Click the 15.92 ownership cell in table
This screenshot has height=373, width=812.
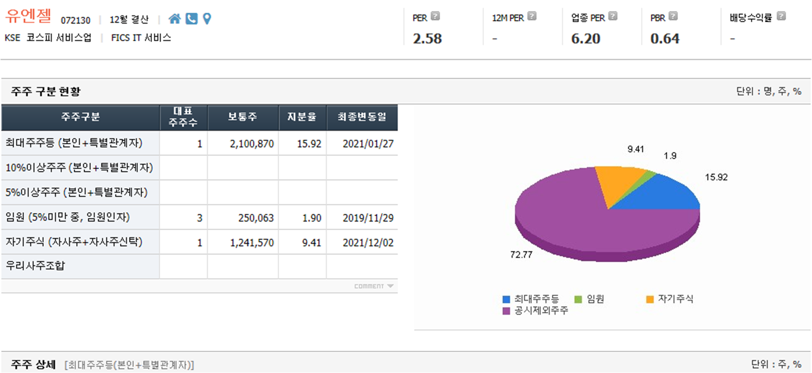point(302,144)
